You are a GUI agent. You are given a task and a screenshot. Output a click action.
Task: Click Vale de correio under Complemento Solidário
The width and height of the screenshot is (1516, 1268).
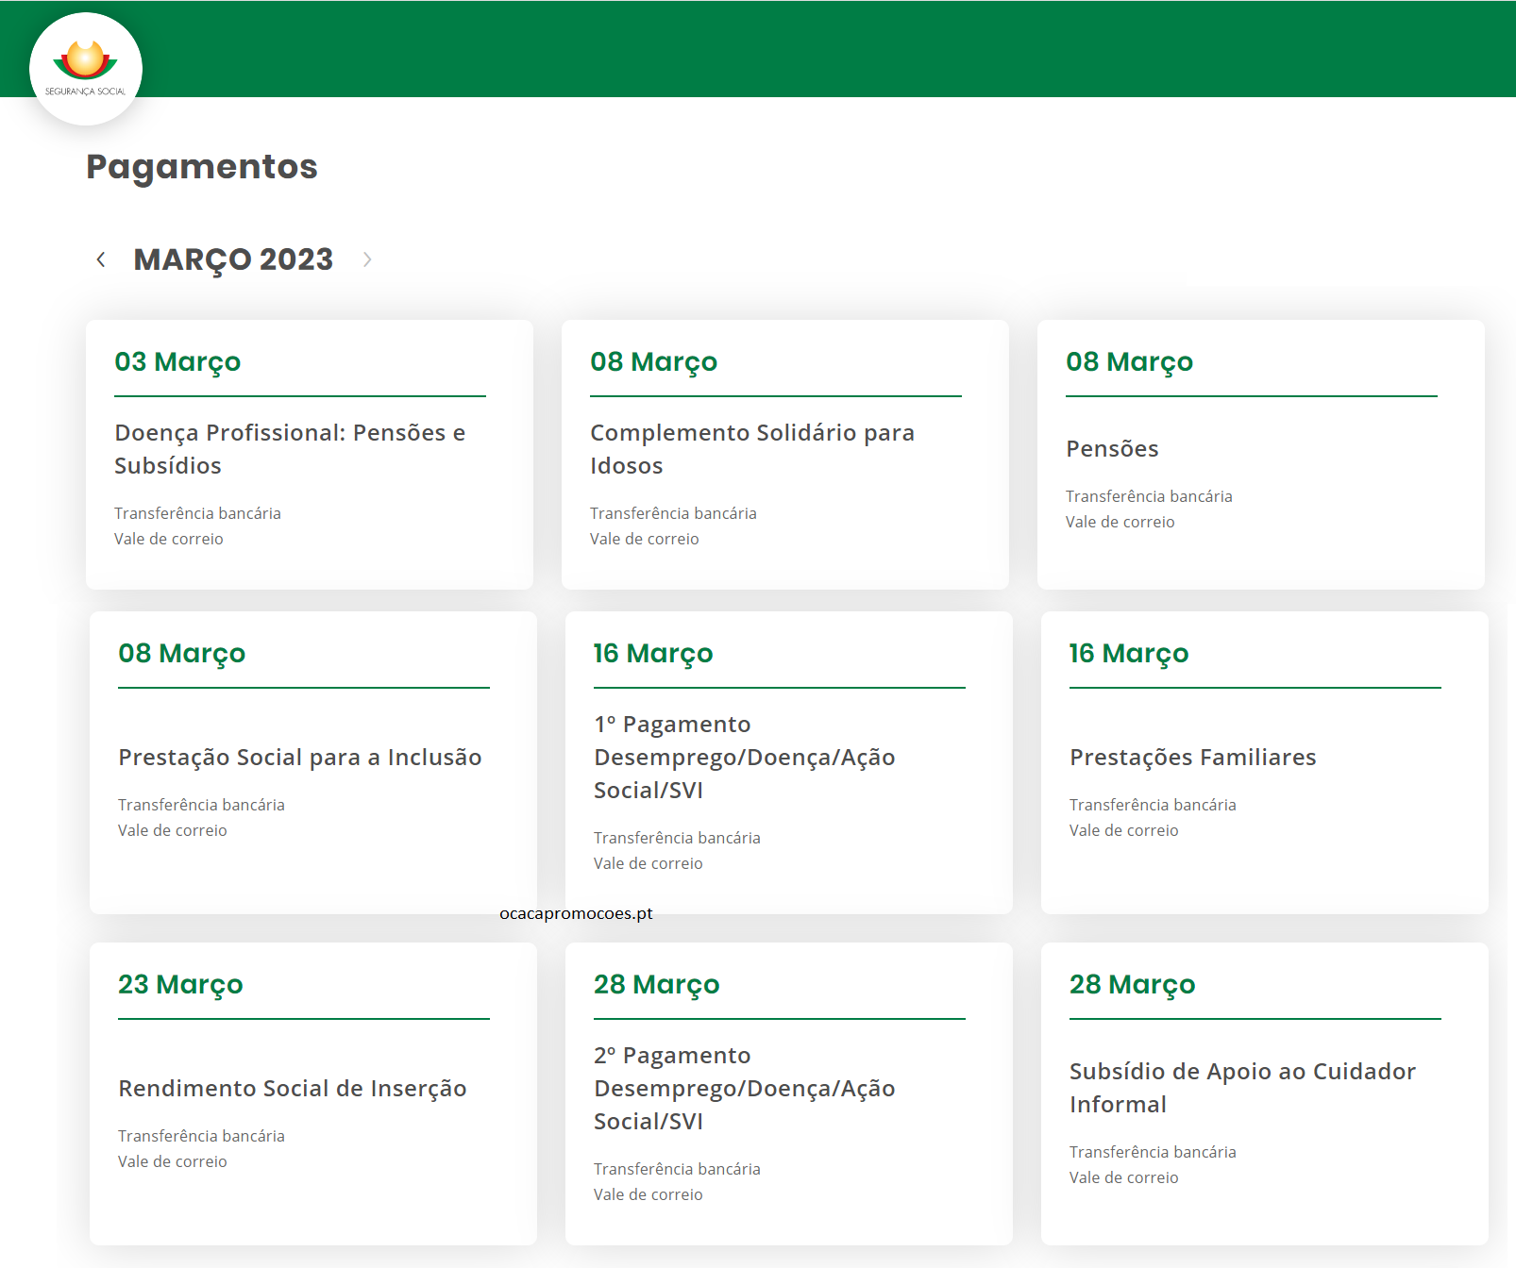click(645, 539)
